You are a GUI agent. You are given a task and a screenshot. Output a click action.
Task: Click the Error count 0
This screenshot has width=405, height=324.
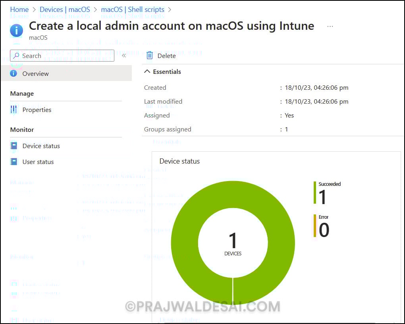tap(324, 230)
